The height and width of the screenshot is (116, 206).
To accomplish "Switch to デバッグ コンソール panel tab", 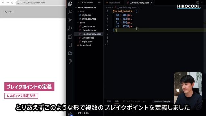I will pos(131,101).
